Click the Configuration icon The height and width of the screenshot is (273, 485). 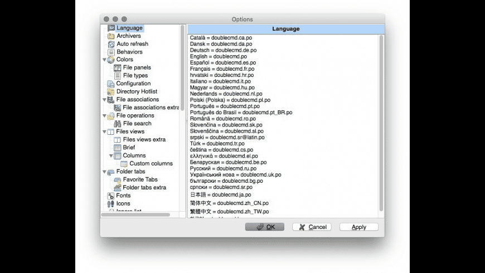click(x=111, y=84)
